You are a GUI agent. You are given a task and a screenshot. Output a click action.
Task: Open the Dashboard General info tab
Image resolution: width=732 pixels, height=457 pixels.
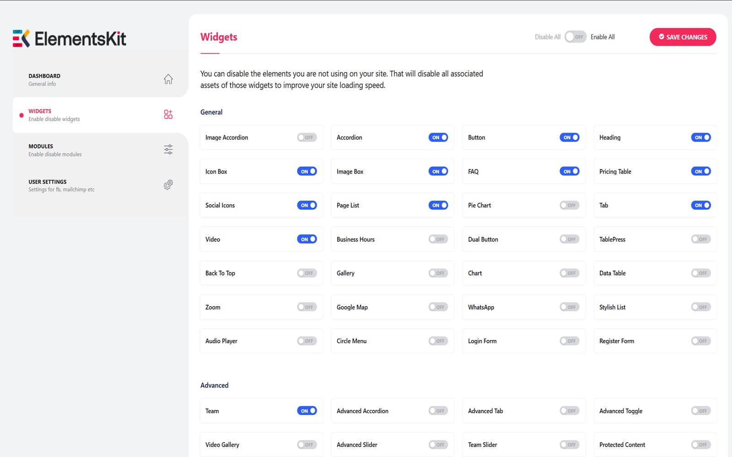100,80
